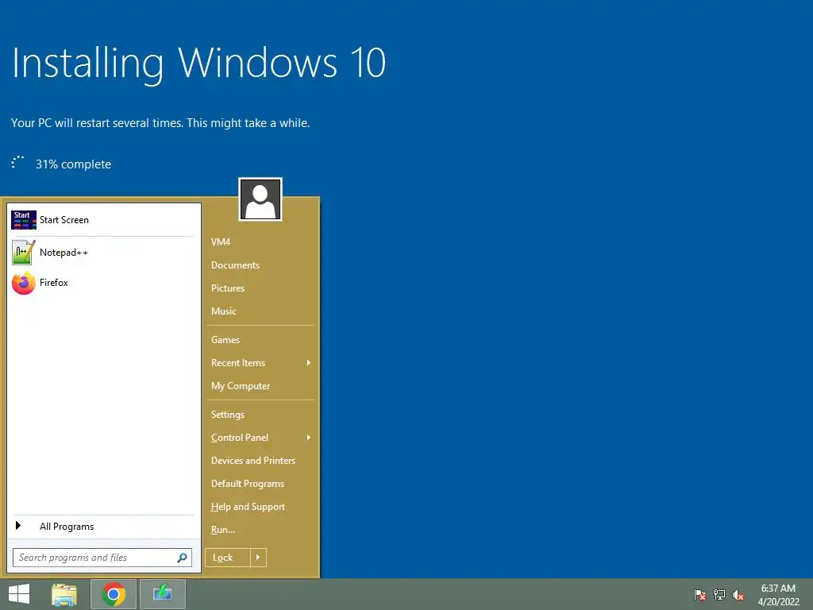This screenshot has height=610, width=813.
Task: Open Help and Support
Action: coord(248,507)
